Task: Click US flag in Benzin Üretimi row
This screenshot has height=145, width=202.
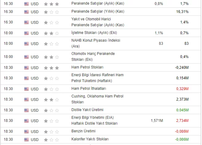Action: (x=26, y=131)
